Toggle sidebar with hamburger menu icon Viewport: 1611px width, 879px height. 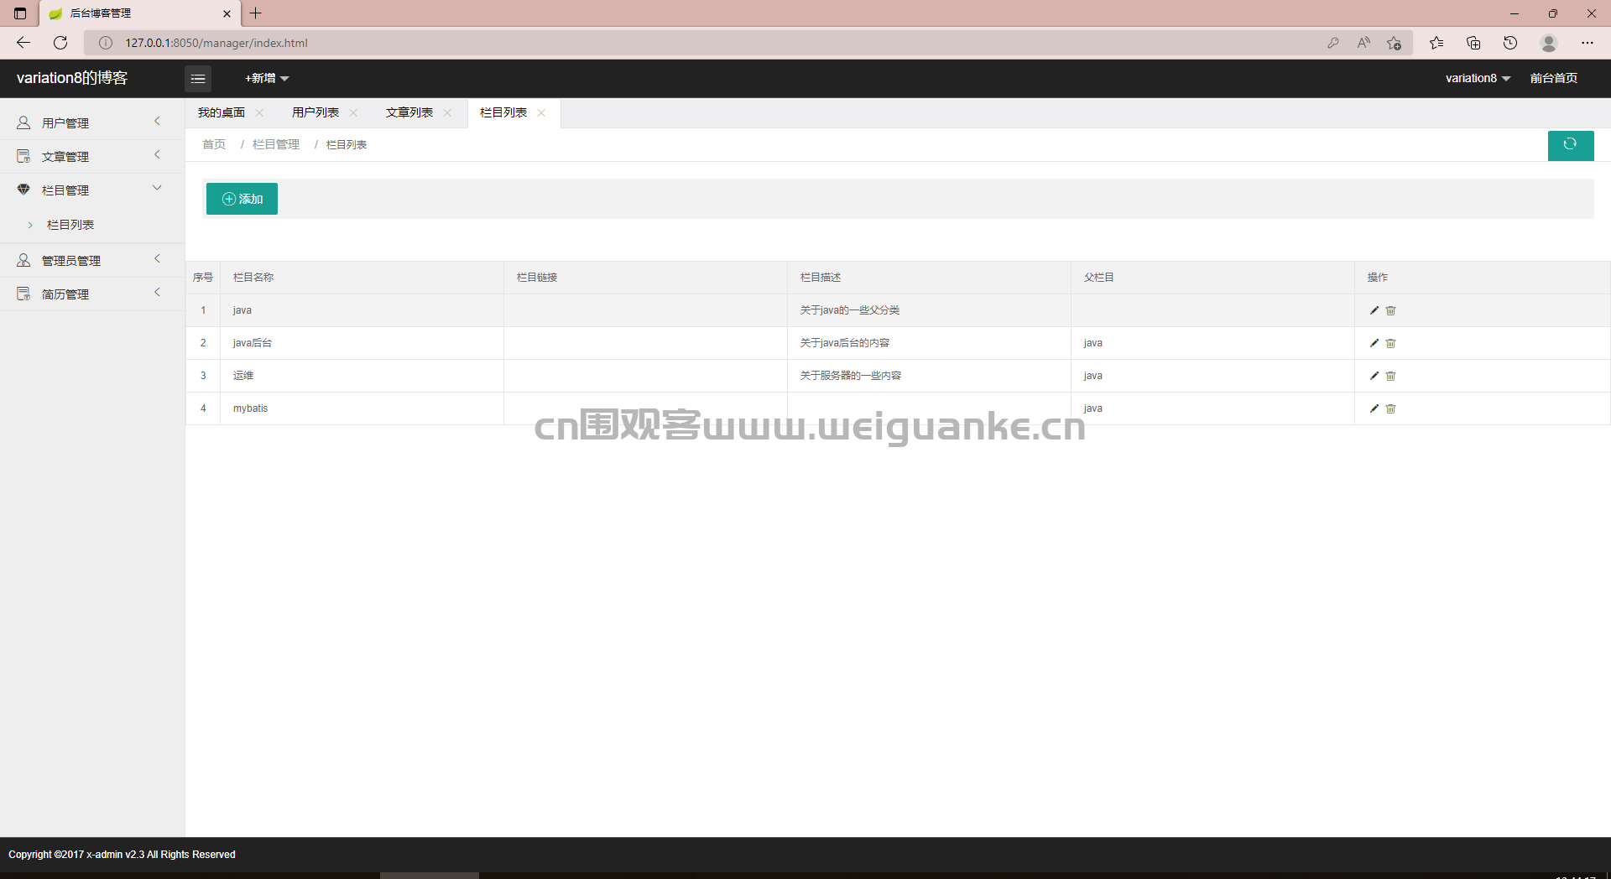click(x=198, y=79)
